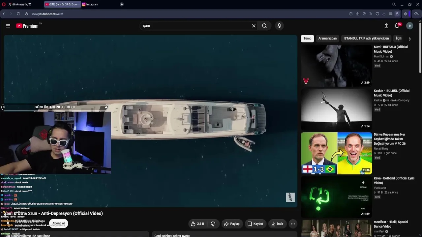Viewport: 422px width, 237px height.
Task: Reload the YouTube page
Action: [x=18, y=14]
